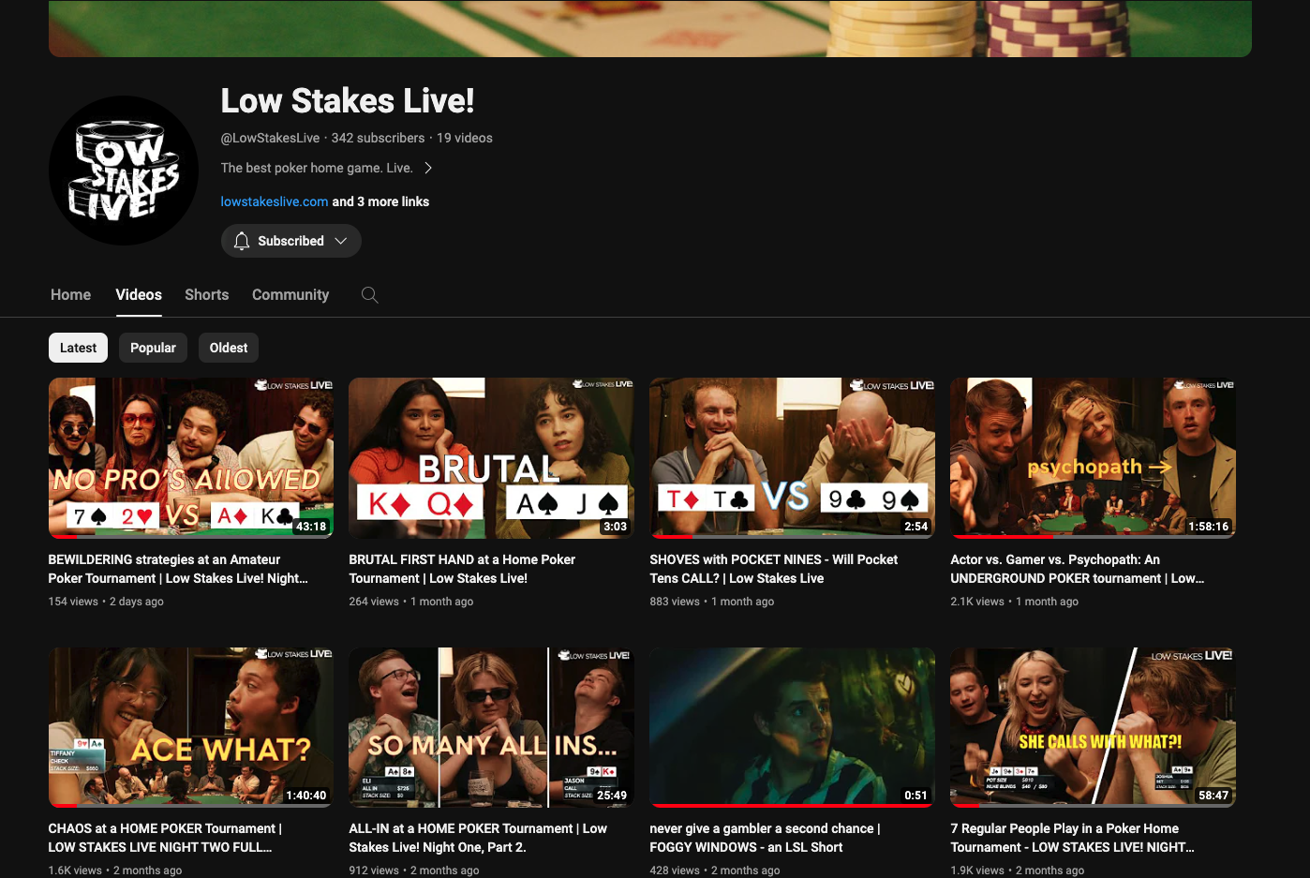Viewport: 1310px width, 878px height.
Task: Open the Community tab
Action: (290, 294)
